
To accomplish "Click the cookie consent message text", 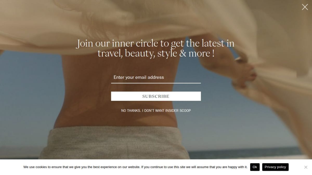I will [135, 167].
